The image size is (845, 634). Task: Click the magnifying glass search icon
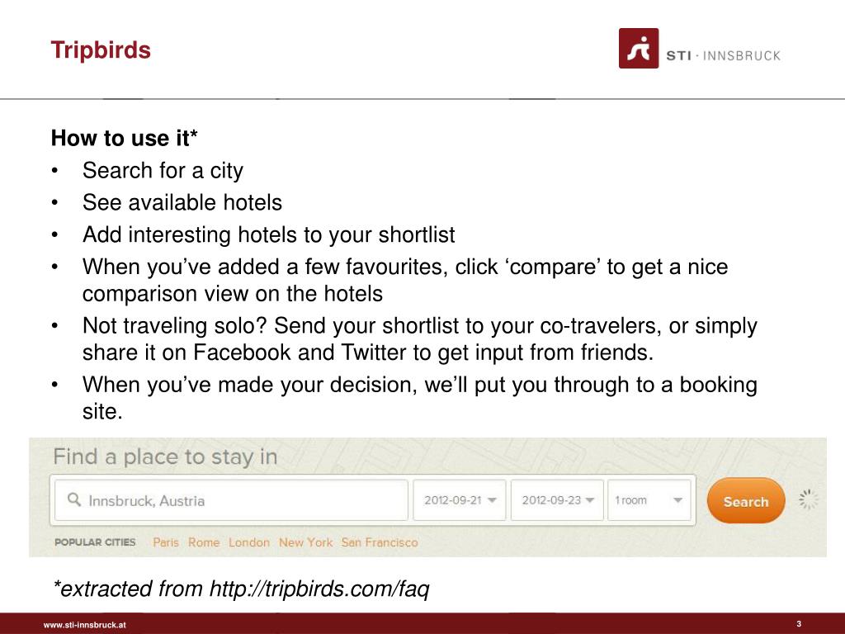pyautogui.click(x=74, y=499)
